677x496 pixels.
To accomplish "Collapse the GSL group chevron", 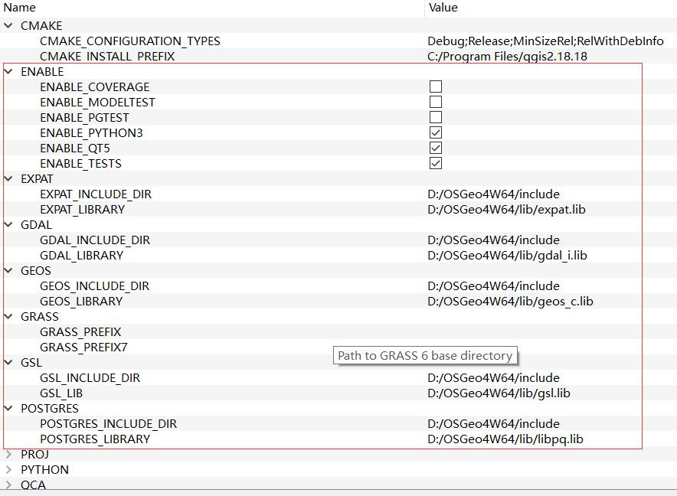I will tap(8, 362).
